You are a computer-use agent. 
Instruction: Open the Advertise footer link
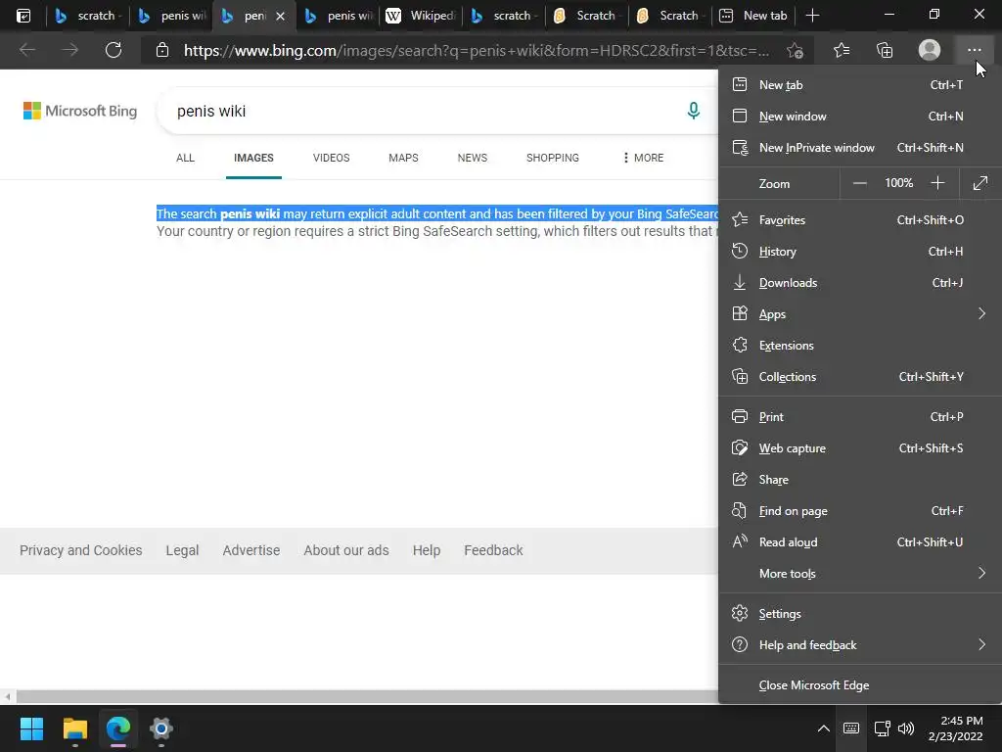(251, 550)
